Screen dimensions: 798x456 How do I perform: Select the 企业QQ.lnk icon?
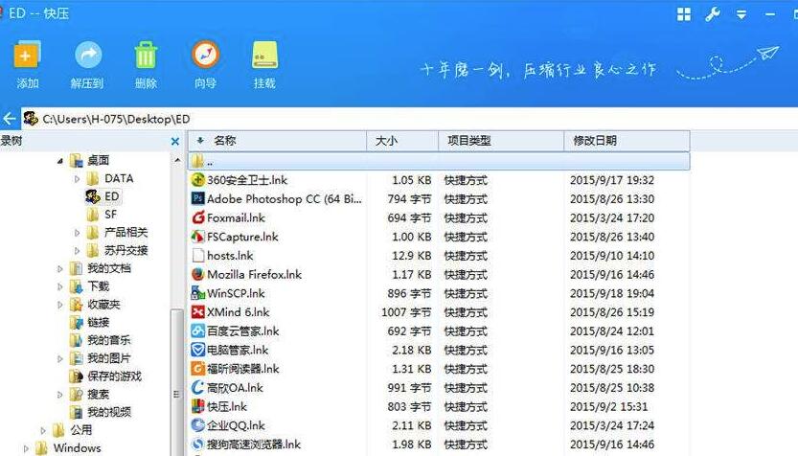[197, 425]
